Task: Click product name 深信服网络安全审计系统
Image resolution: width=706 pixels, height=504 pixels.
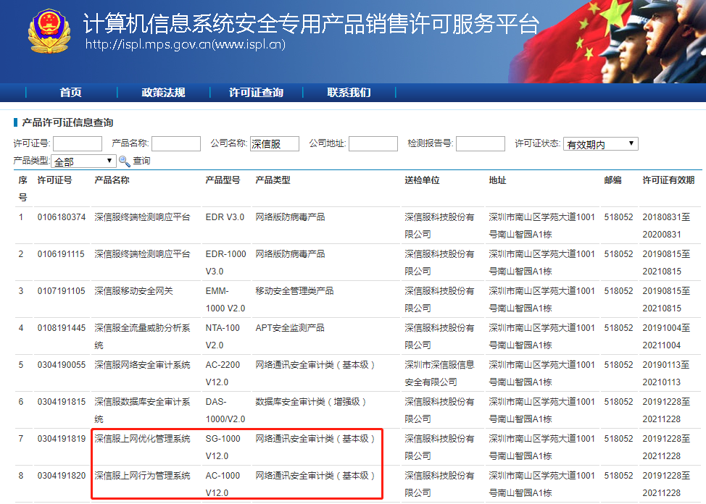Action: coord(142,364)
